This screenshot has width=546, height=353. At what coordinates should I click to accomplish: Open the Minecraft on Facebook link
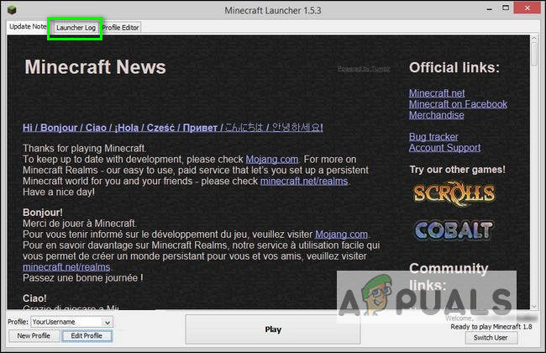458,104
